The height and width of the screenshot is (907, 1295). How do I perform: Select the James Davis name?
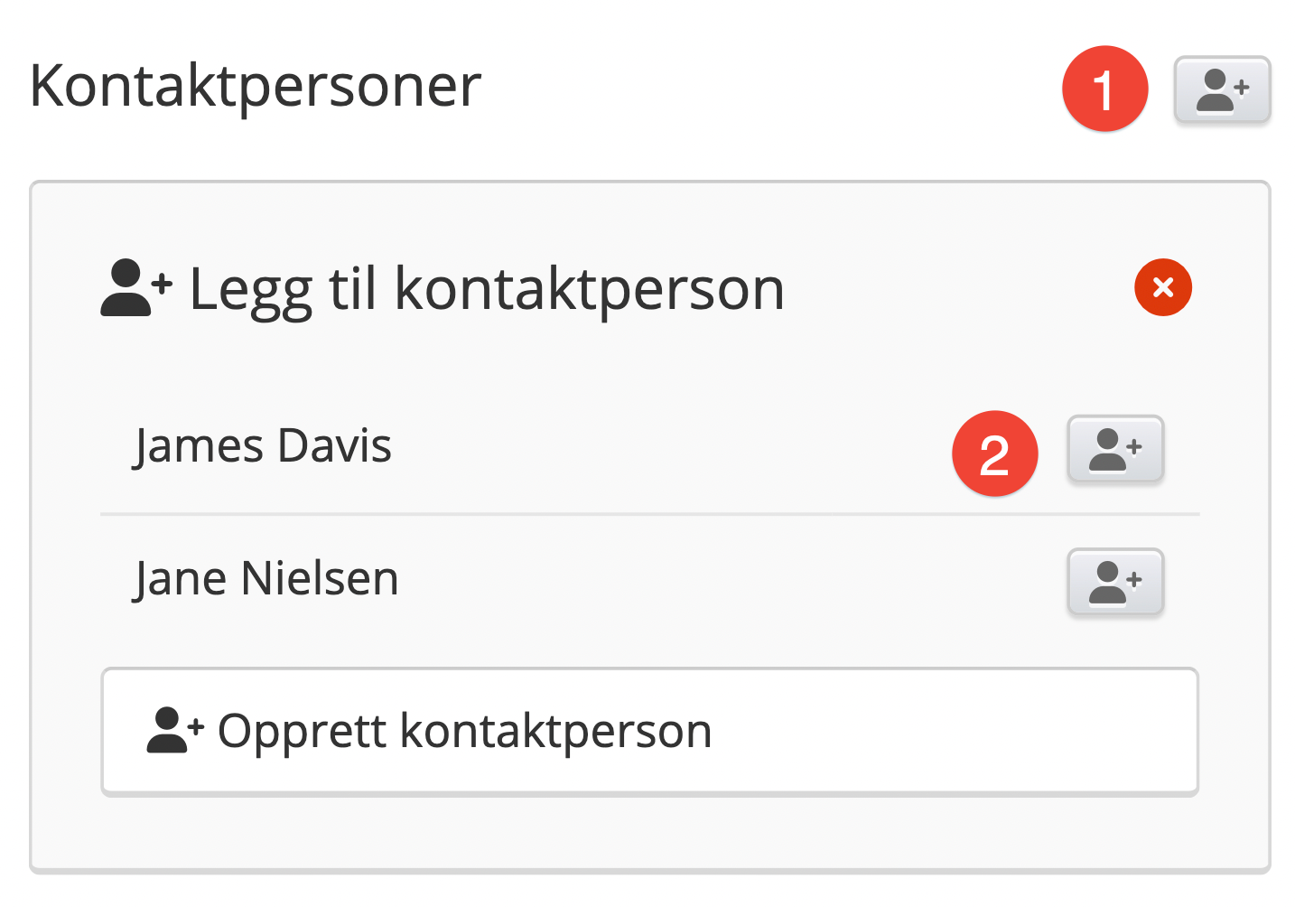(263, 446)
